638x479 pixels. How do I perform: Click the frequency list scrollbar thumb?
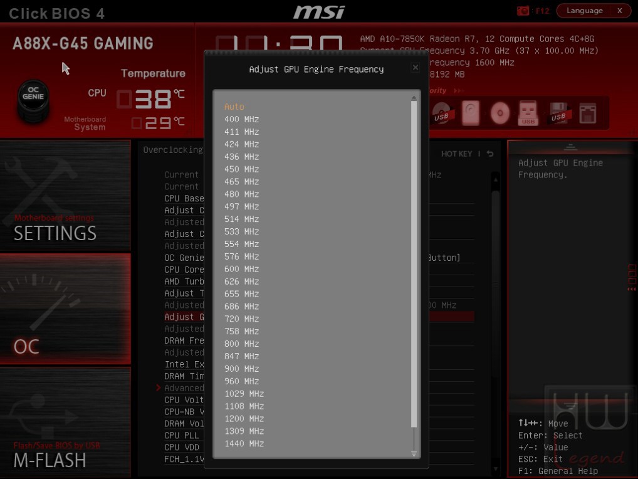point(414,264)
